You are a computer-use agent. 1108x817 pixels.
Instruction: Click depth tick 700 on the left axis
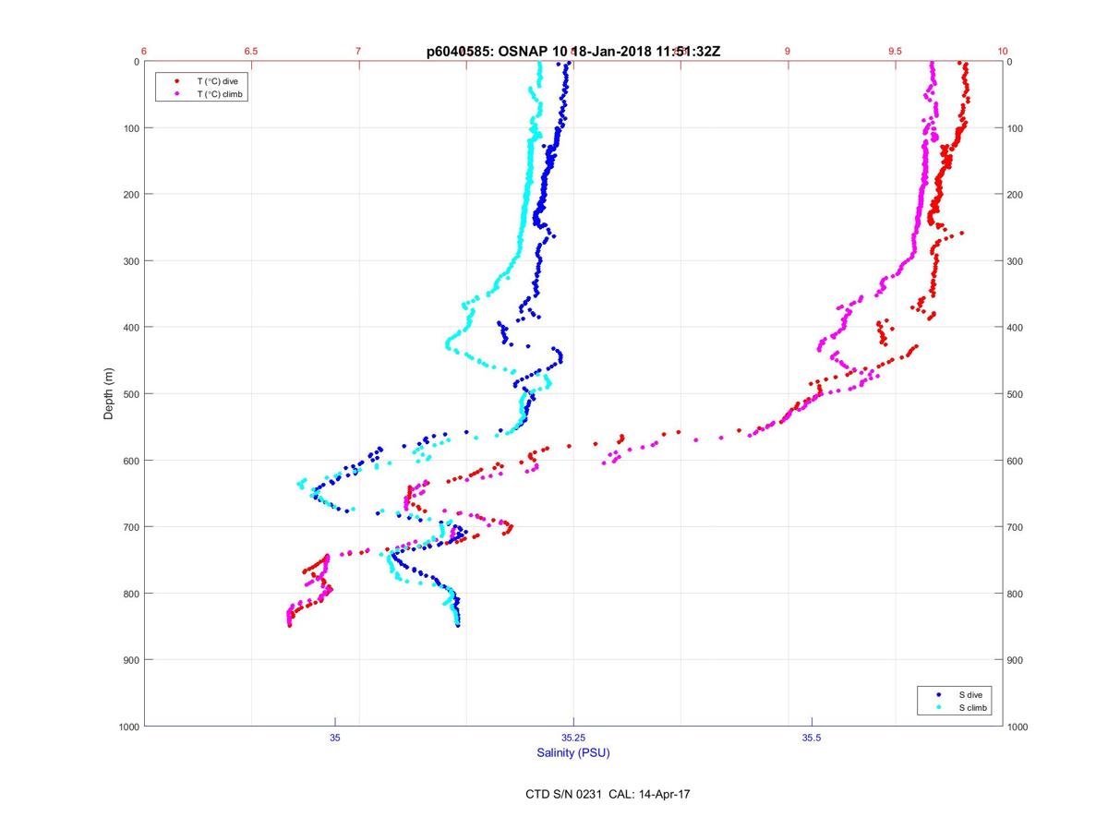(130, 527)
